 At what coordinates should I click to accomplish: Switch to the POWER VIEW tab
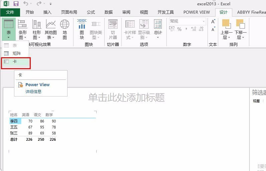tap(196, 12)
